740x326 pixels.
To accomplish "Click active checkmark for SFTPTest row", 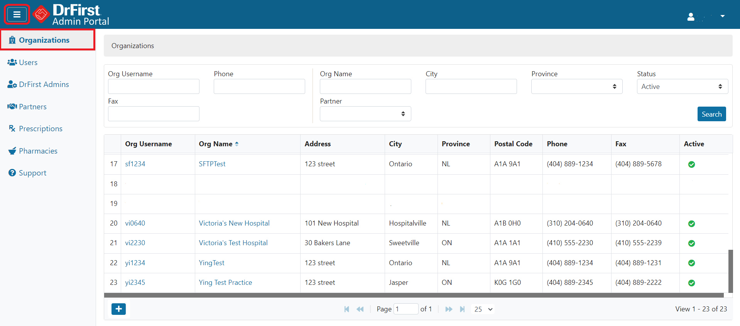I will (691, 164).
